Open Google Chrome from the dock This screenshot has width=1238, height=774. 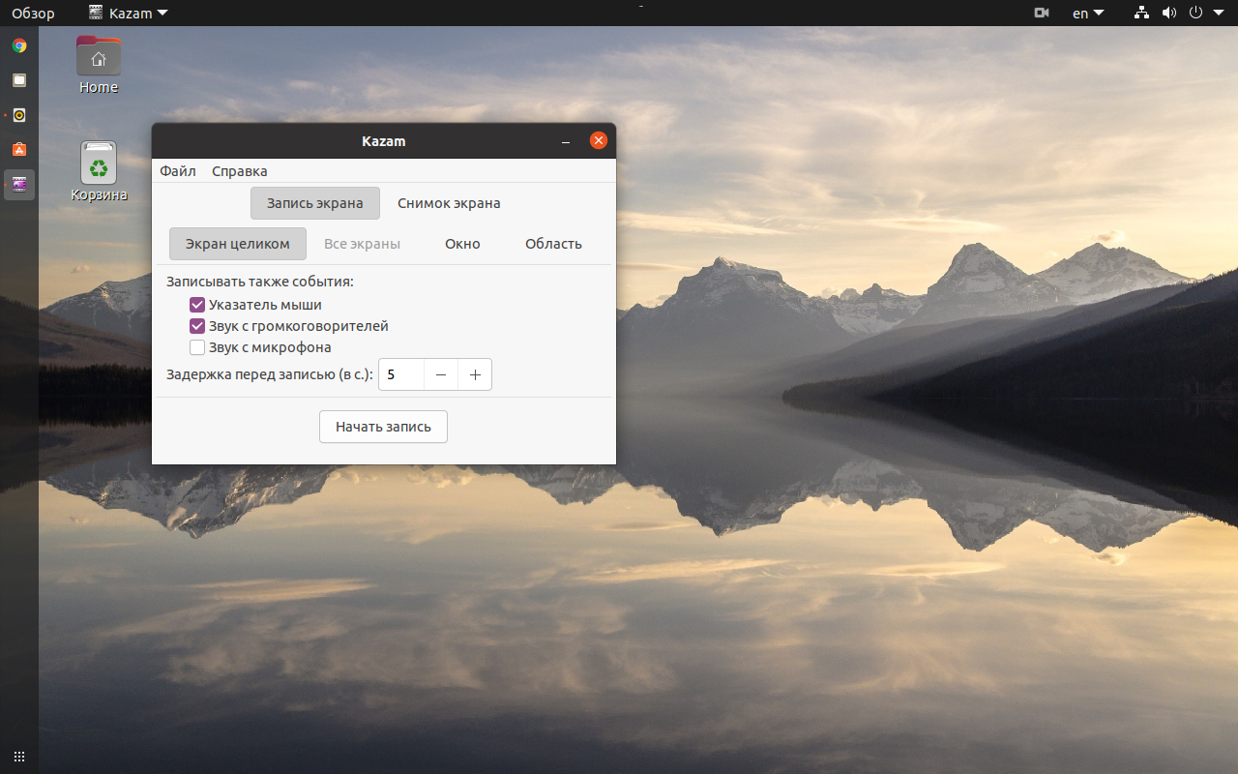[19, 45]
